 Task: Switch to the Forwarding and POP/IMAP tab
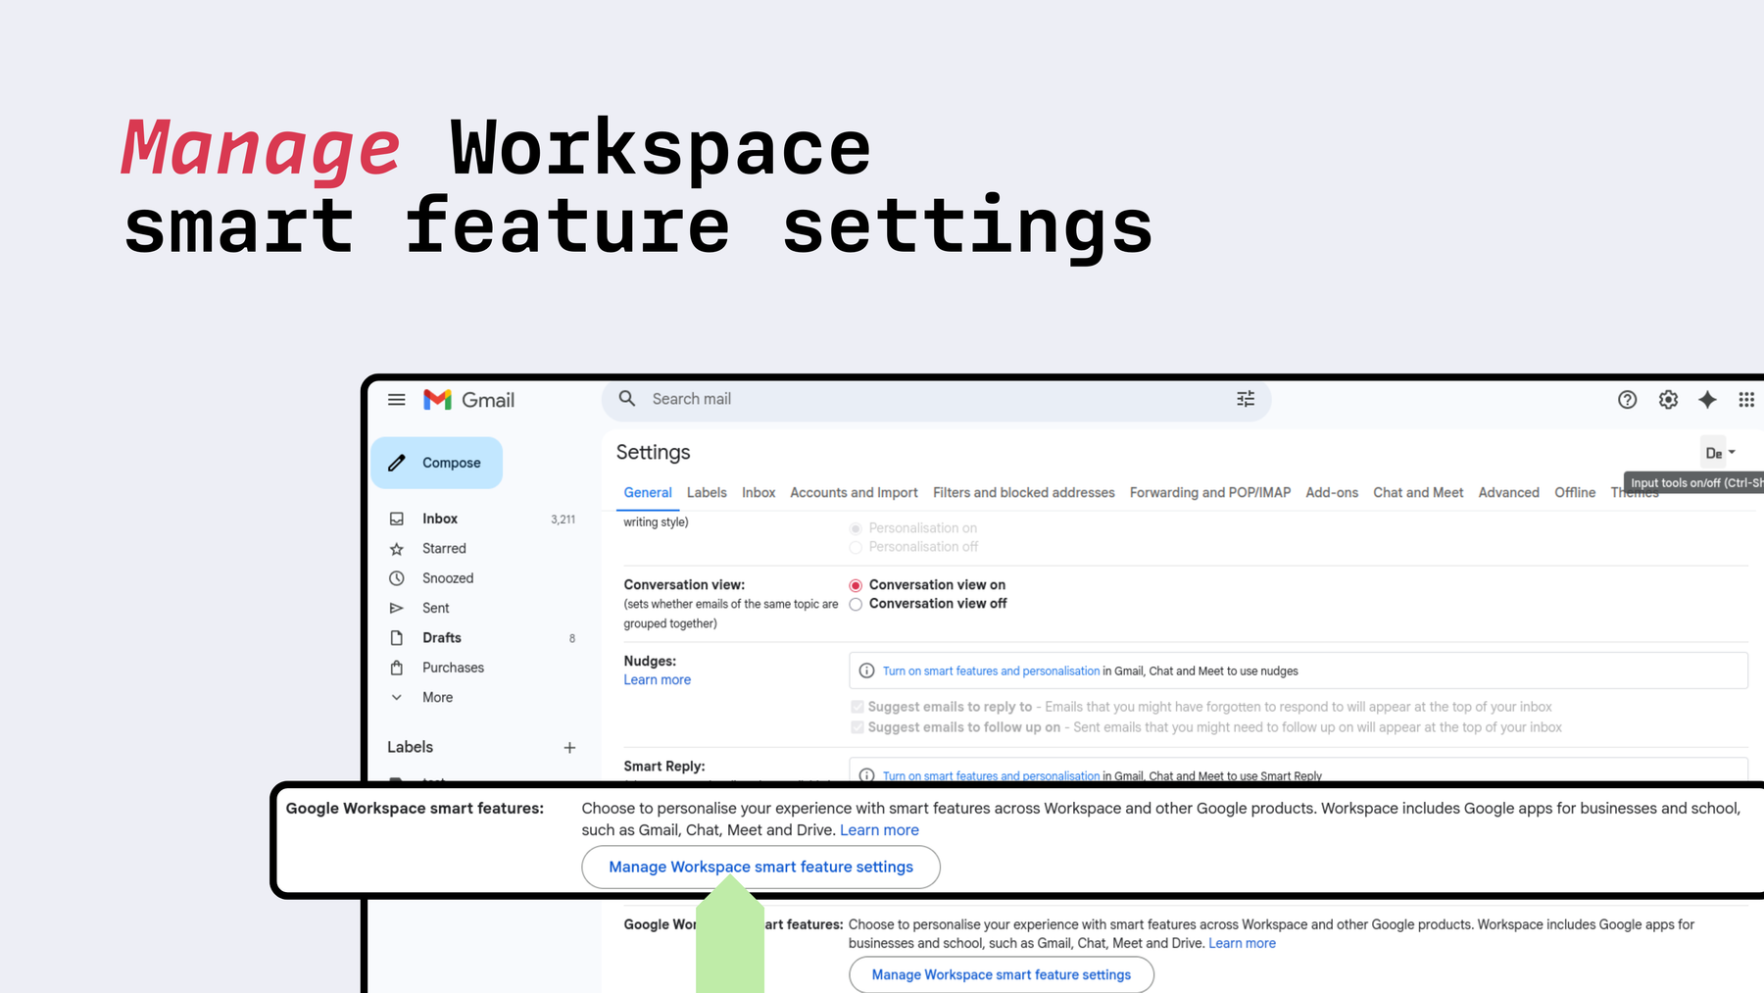(1209, 492)
